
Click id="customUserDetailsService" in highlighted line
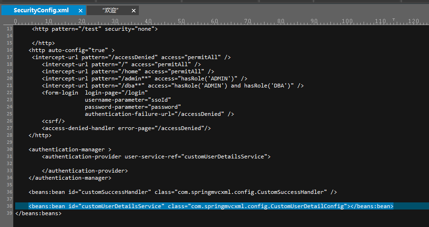116,206
